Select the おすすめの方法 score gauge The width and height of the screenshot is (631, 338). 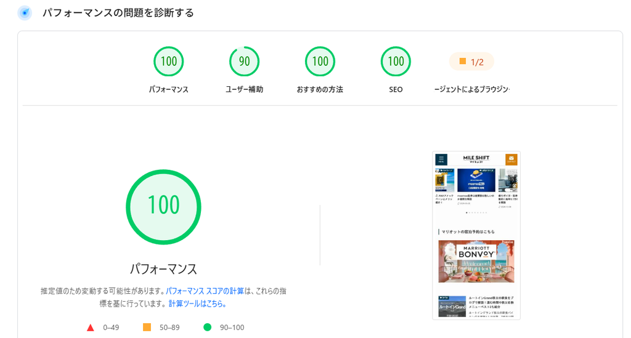pyautogui.click(x=320, y=62)
